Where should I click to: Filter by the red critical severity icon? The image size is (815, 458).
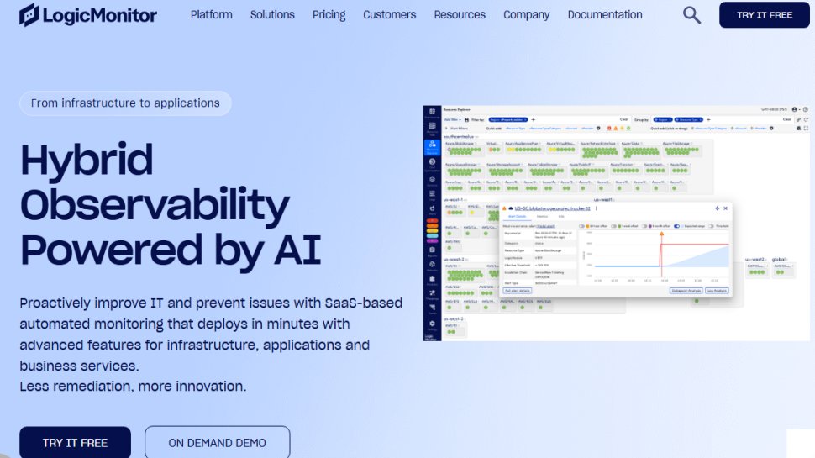[x=609, y=129]
